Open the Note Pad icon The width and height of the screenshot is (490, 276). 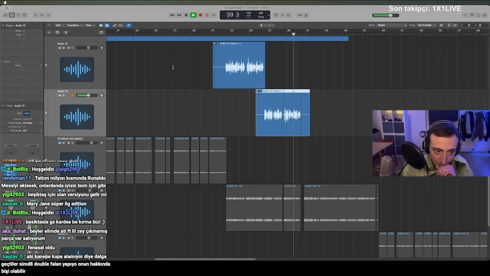click(472, 15)
